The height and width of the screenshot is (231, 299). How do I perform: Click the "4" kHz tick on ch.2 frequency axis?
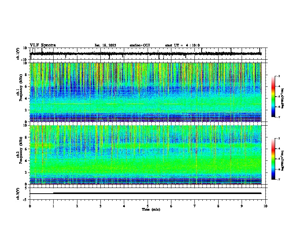click(26, 161)
